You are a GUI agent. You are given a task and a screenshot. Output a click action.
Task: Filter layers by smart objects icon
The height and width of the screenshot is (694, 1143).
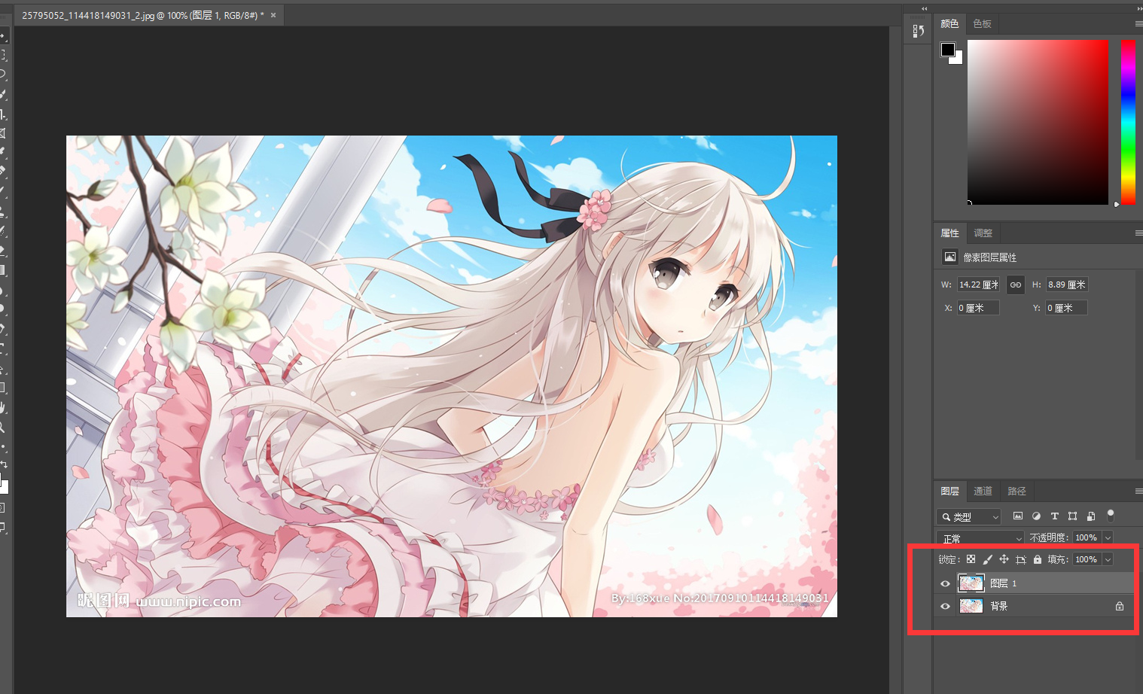[x=1091, y=516]
